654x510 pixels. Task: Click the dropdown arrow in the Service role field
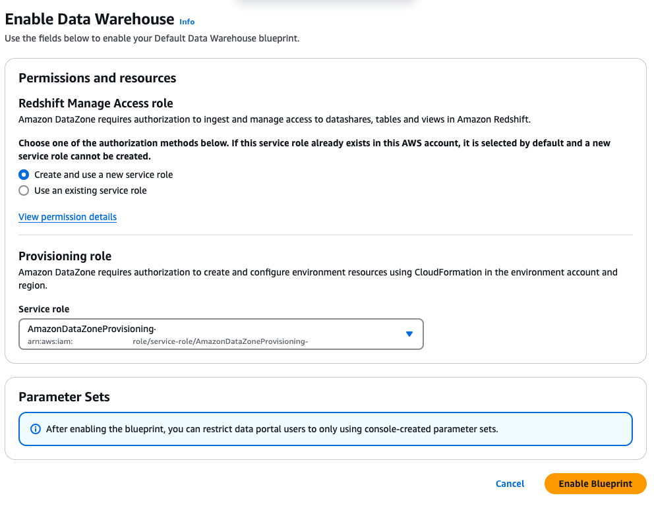(409, 334)
